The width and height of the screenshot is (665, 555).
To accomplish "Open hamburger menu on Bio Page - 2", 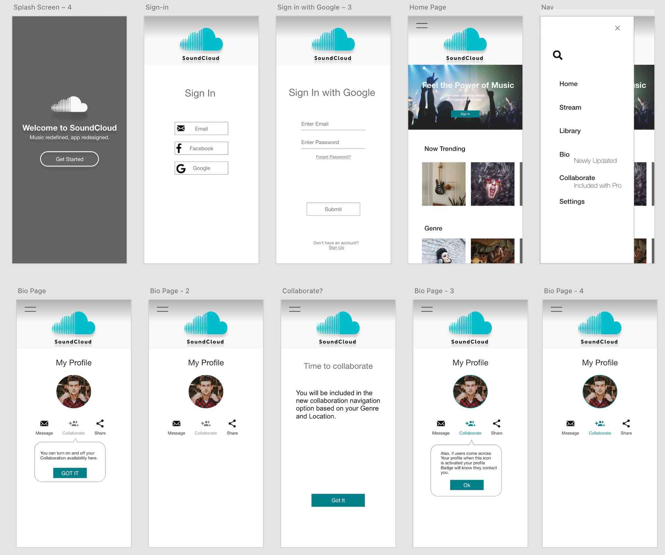I will coord(162,309).
